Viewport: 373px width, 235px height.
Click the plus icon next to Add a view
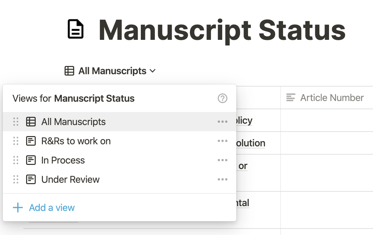18,208
